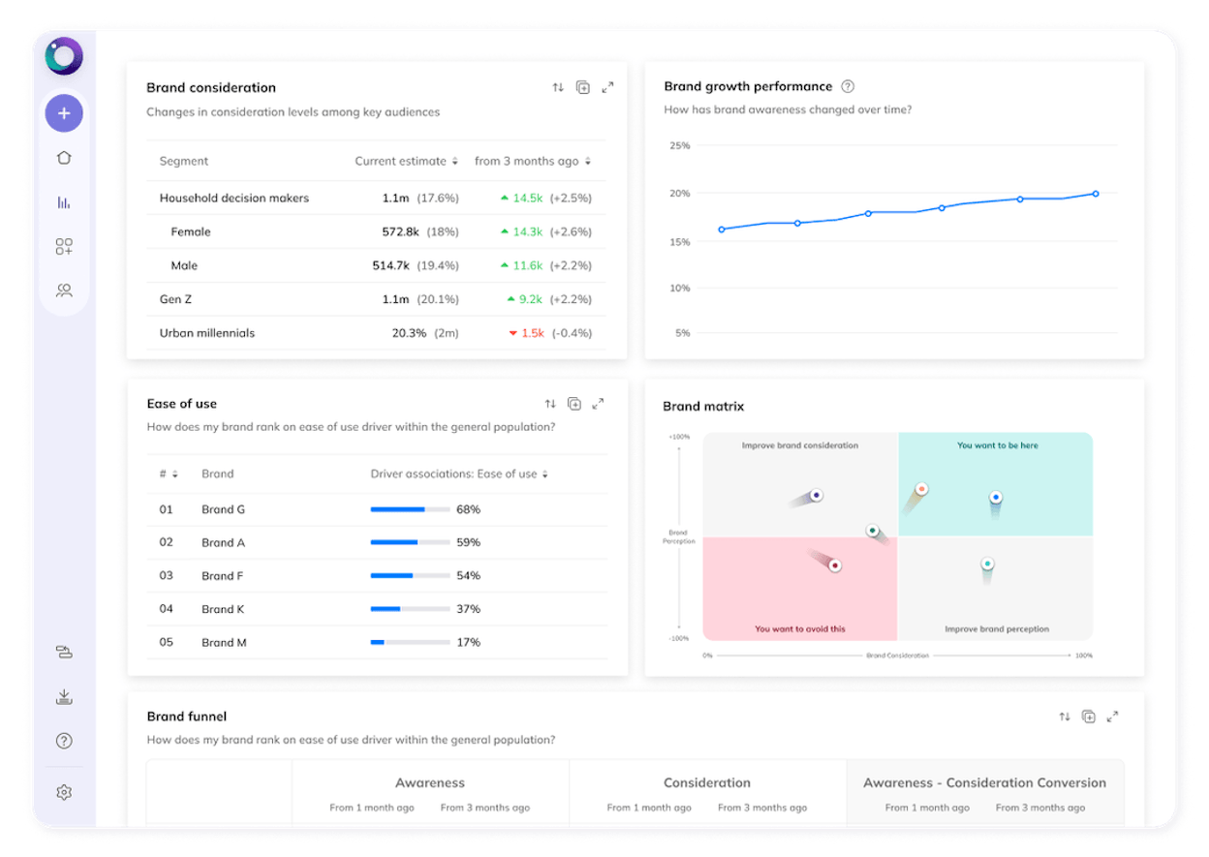Image resolution: width=1209 pixels, height=857 pixels.
Task: Click Brand K row
Action: click(x=378, y=609)
